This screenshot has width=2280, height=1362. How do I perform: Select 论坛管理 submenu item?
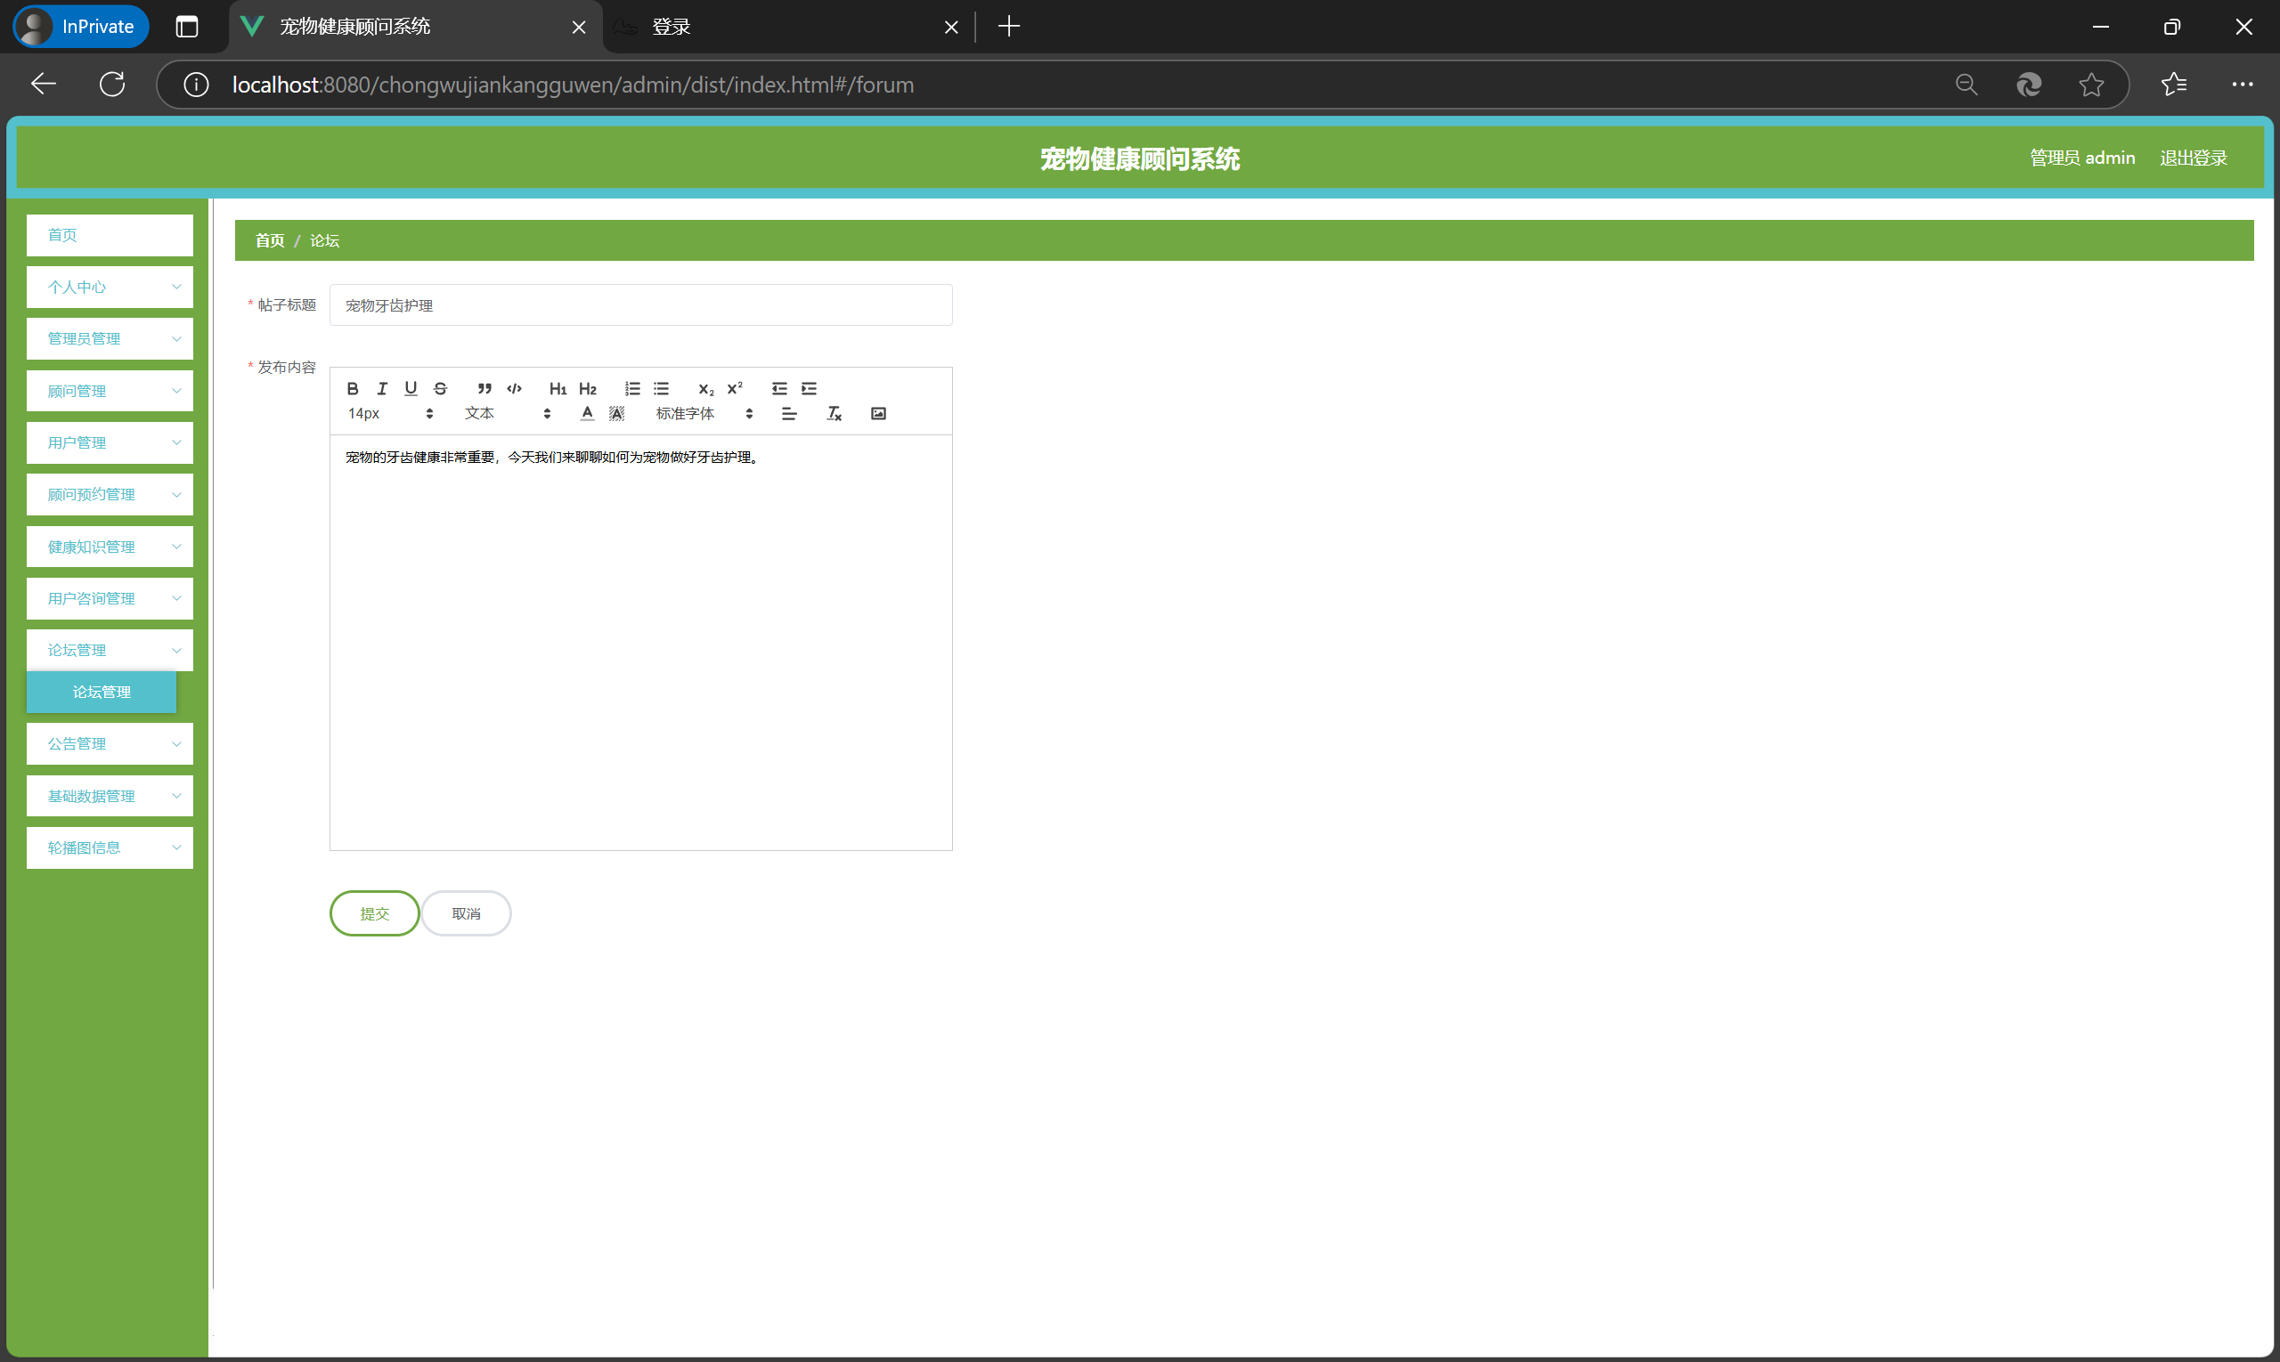click(x=101, y=692)
